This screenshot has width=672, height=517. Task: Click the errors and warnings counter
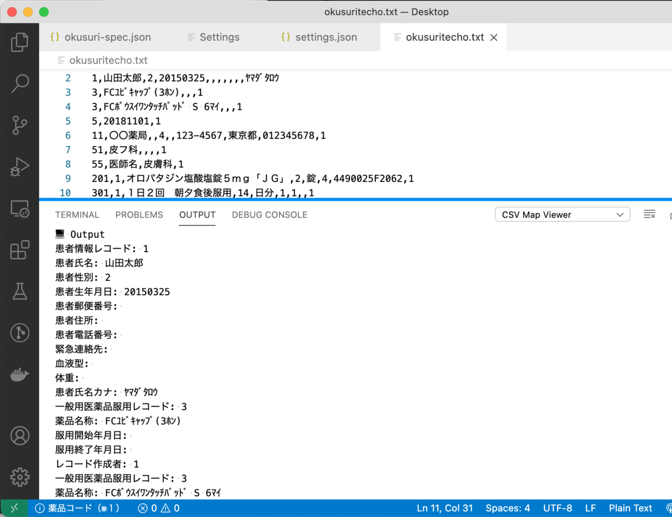point(158,508)
